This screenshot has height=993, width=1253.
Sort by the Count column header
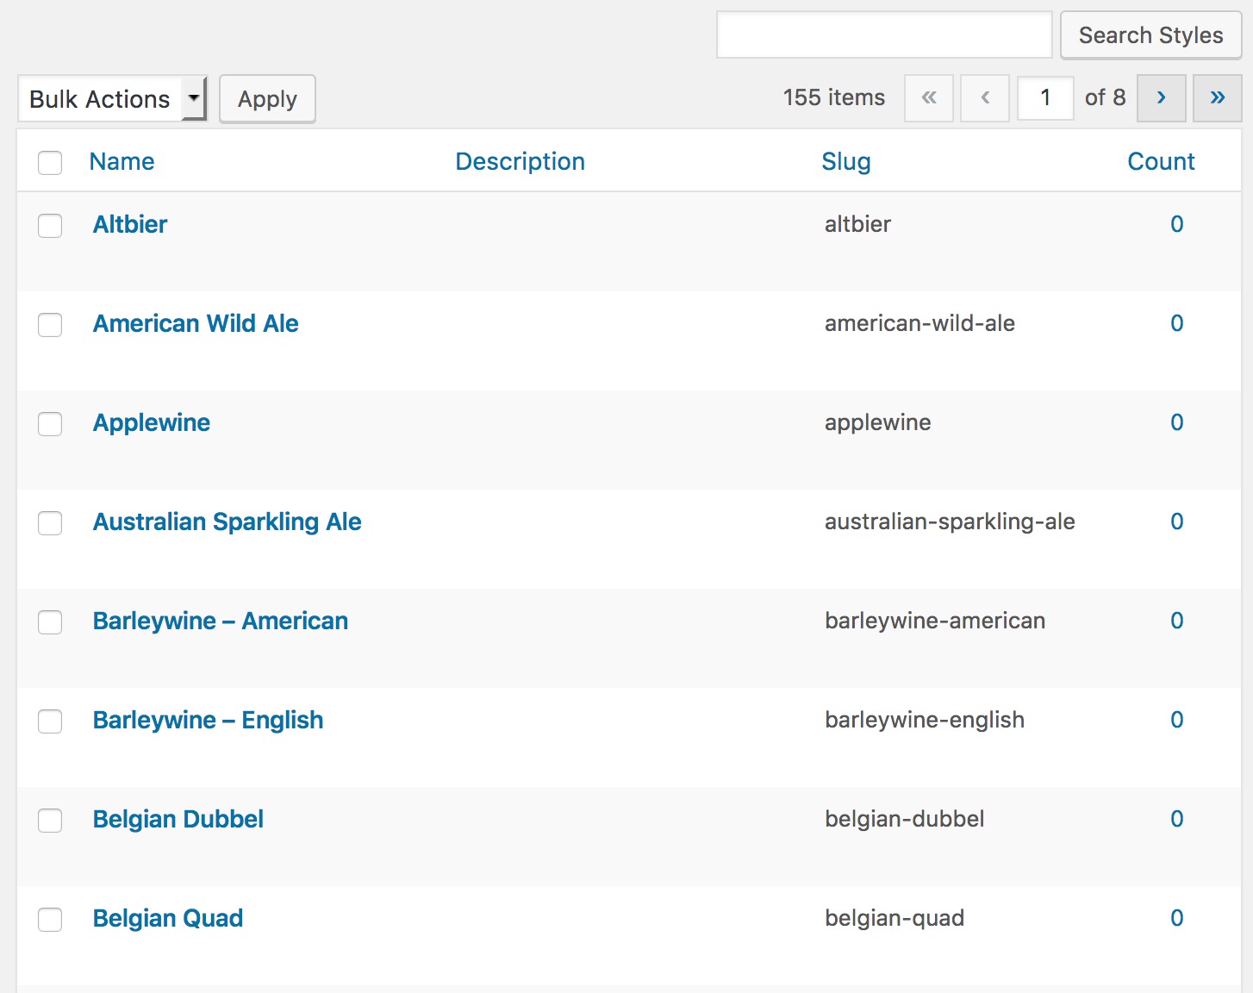[x=1161, y=161]
